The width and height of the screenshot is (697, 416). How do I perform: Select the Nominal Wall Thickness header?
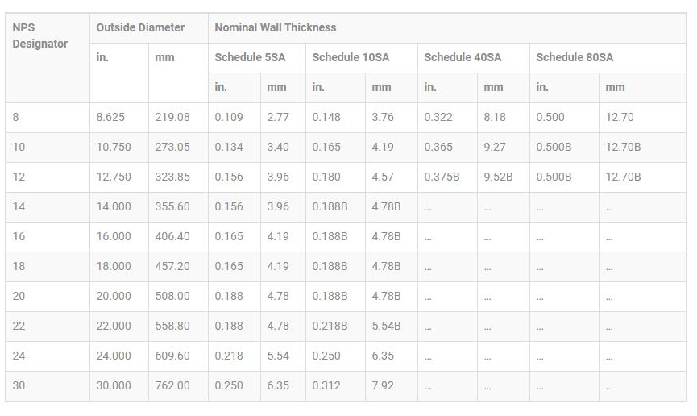tap(275, 27)
